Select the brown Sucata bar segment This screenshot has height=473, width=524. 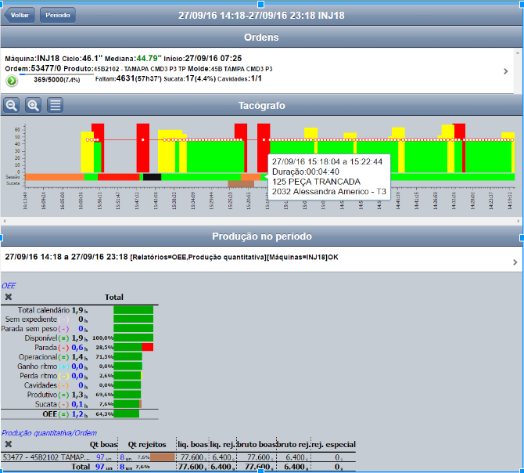241,184
